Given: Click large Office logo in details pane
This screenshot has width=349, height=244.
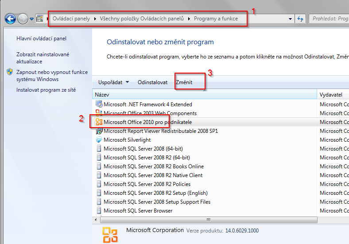Looking at the screenshot, I should point(110,235).
